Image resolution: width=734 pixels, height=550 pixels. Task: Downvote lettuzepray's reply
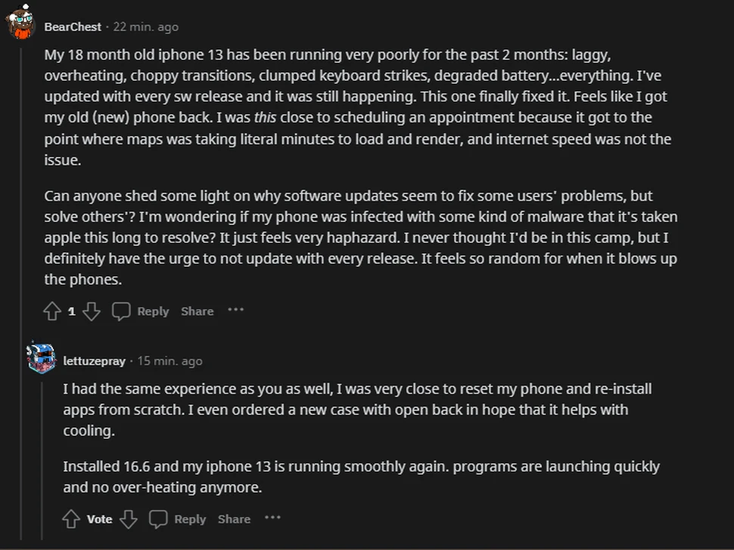point(129,519)
